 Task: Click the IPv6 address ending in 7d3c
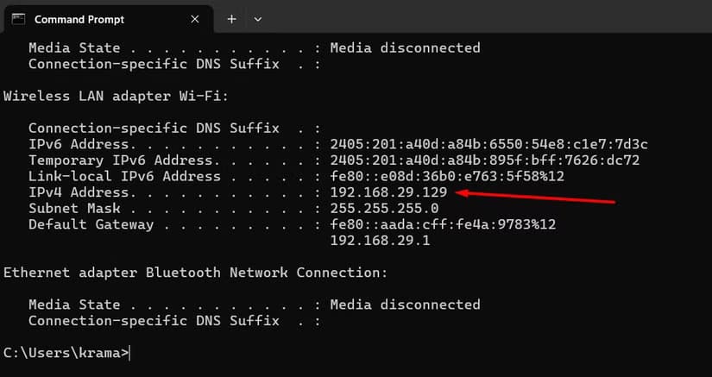click(488, 144)
